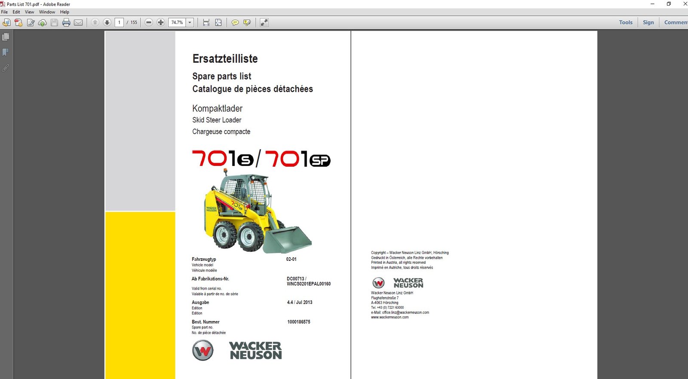Switch to read mode view
The height and width of the screenshot is (379, 688).
click(264, 22)
